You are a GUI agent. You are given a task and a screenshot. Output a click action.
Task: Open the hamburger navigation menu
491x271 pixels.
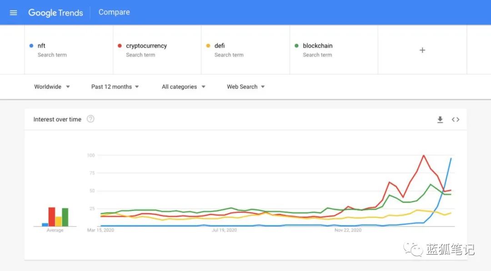coord(13,13)
